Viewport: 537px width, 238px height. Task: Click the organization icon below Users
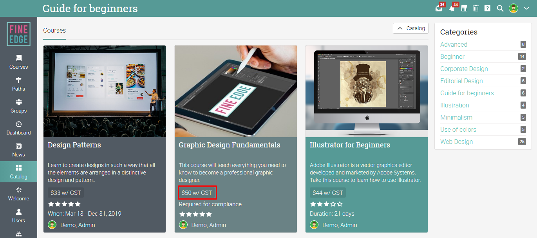pos(18,234)
